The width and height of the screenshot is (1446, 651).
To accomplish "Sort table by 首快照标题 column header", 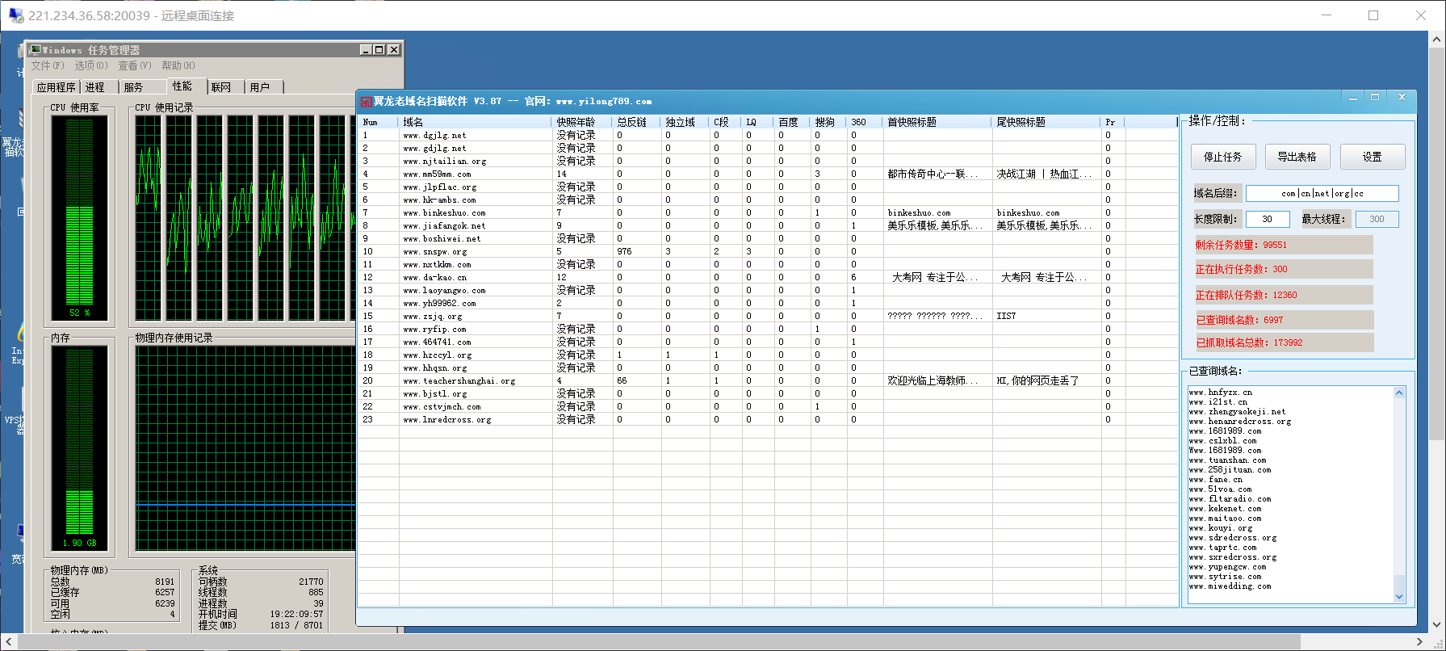I will (937, 122).
